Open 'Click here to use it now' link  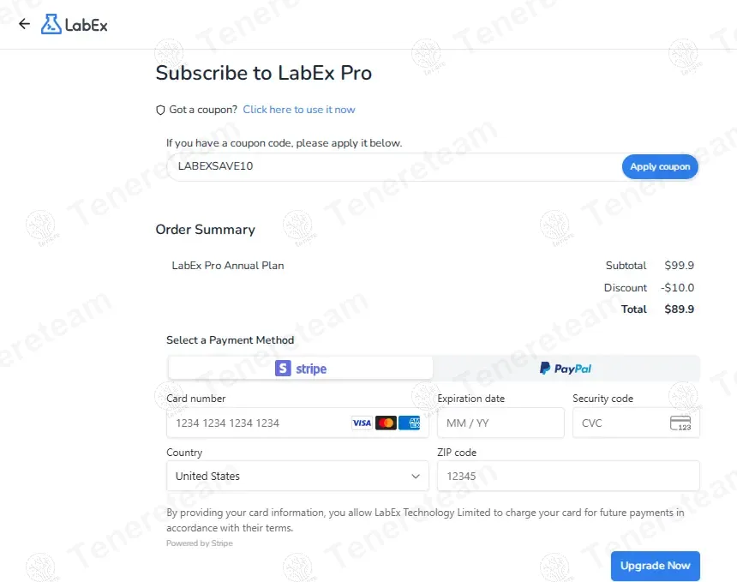click(299, 110)
